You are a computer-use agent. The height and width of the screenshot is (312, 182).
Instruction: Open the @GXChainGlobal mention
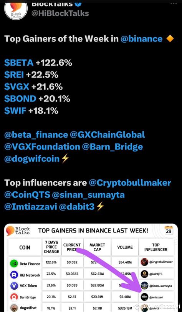click(108, 135)
